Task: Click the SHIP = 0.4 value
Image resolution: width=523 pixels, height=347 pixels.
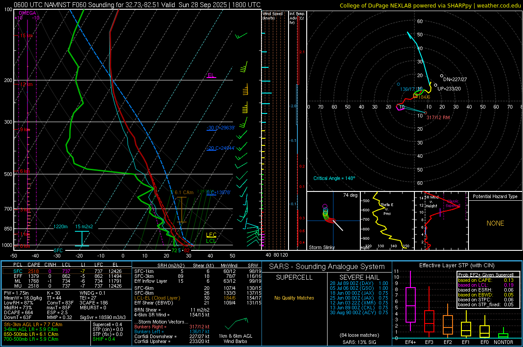Action: pos(104,339)
